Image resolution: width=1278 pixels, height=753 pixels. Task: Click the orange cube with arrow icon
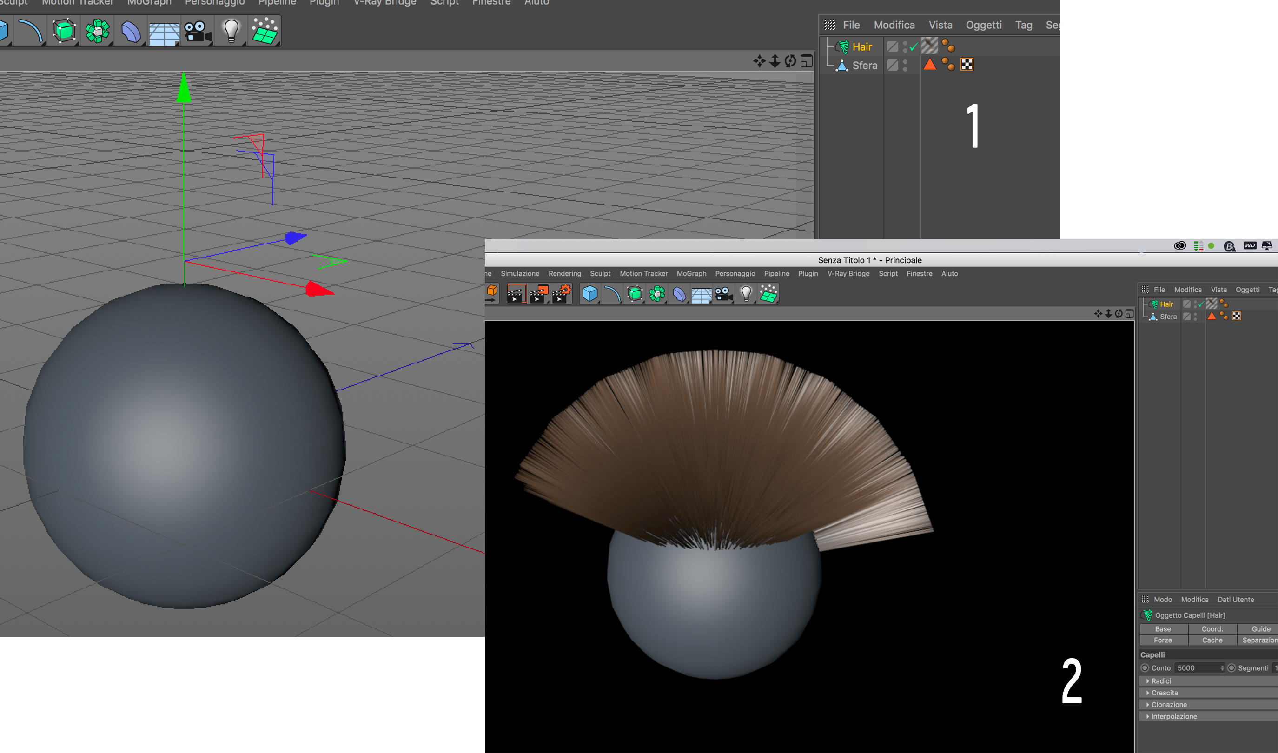tap(491, 293)
